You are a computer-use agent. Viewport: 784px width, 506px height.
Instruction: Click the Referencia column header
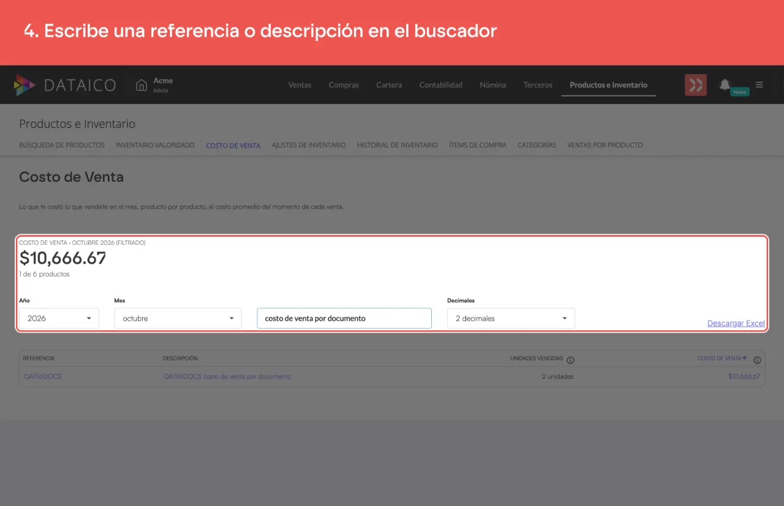tap(39, 359)
